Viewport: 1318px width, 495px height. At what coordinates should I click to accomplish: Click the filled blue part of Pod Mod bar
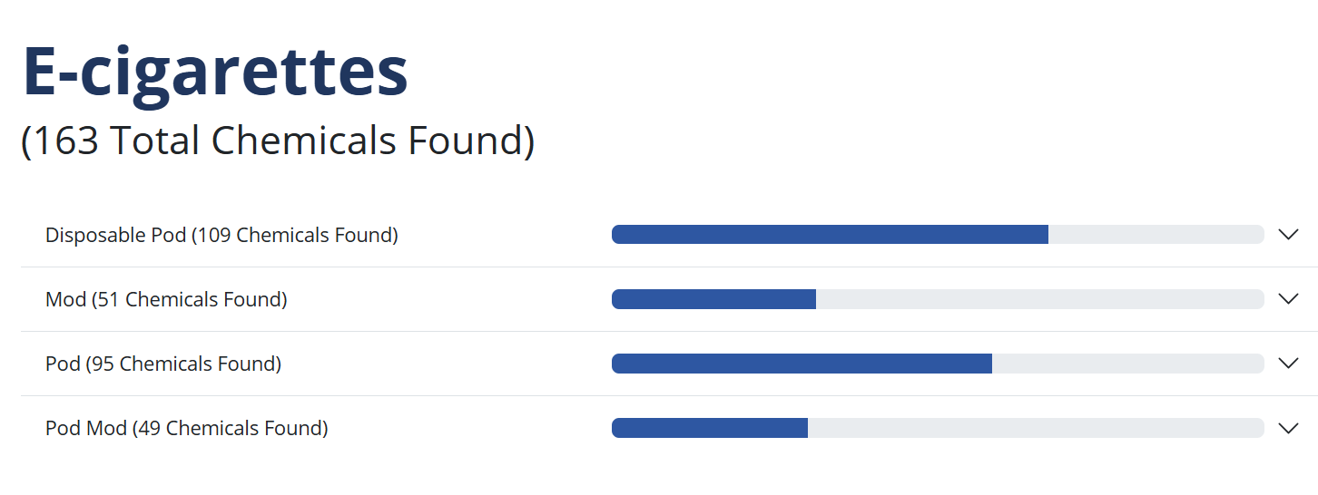(710, 428)
